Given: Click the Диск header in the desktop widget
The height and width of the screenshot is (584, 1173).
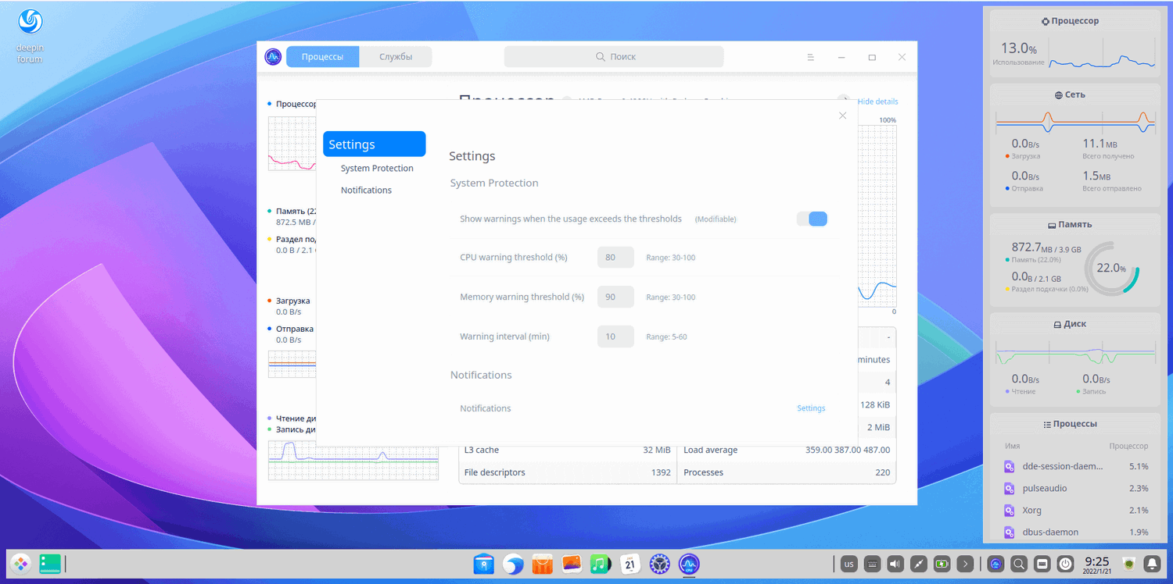Looking at the screenshot, I should click(1070, 324).
